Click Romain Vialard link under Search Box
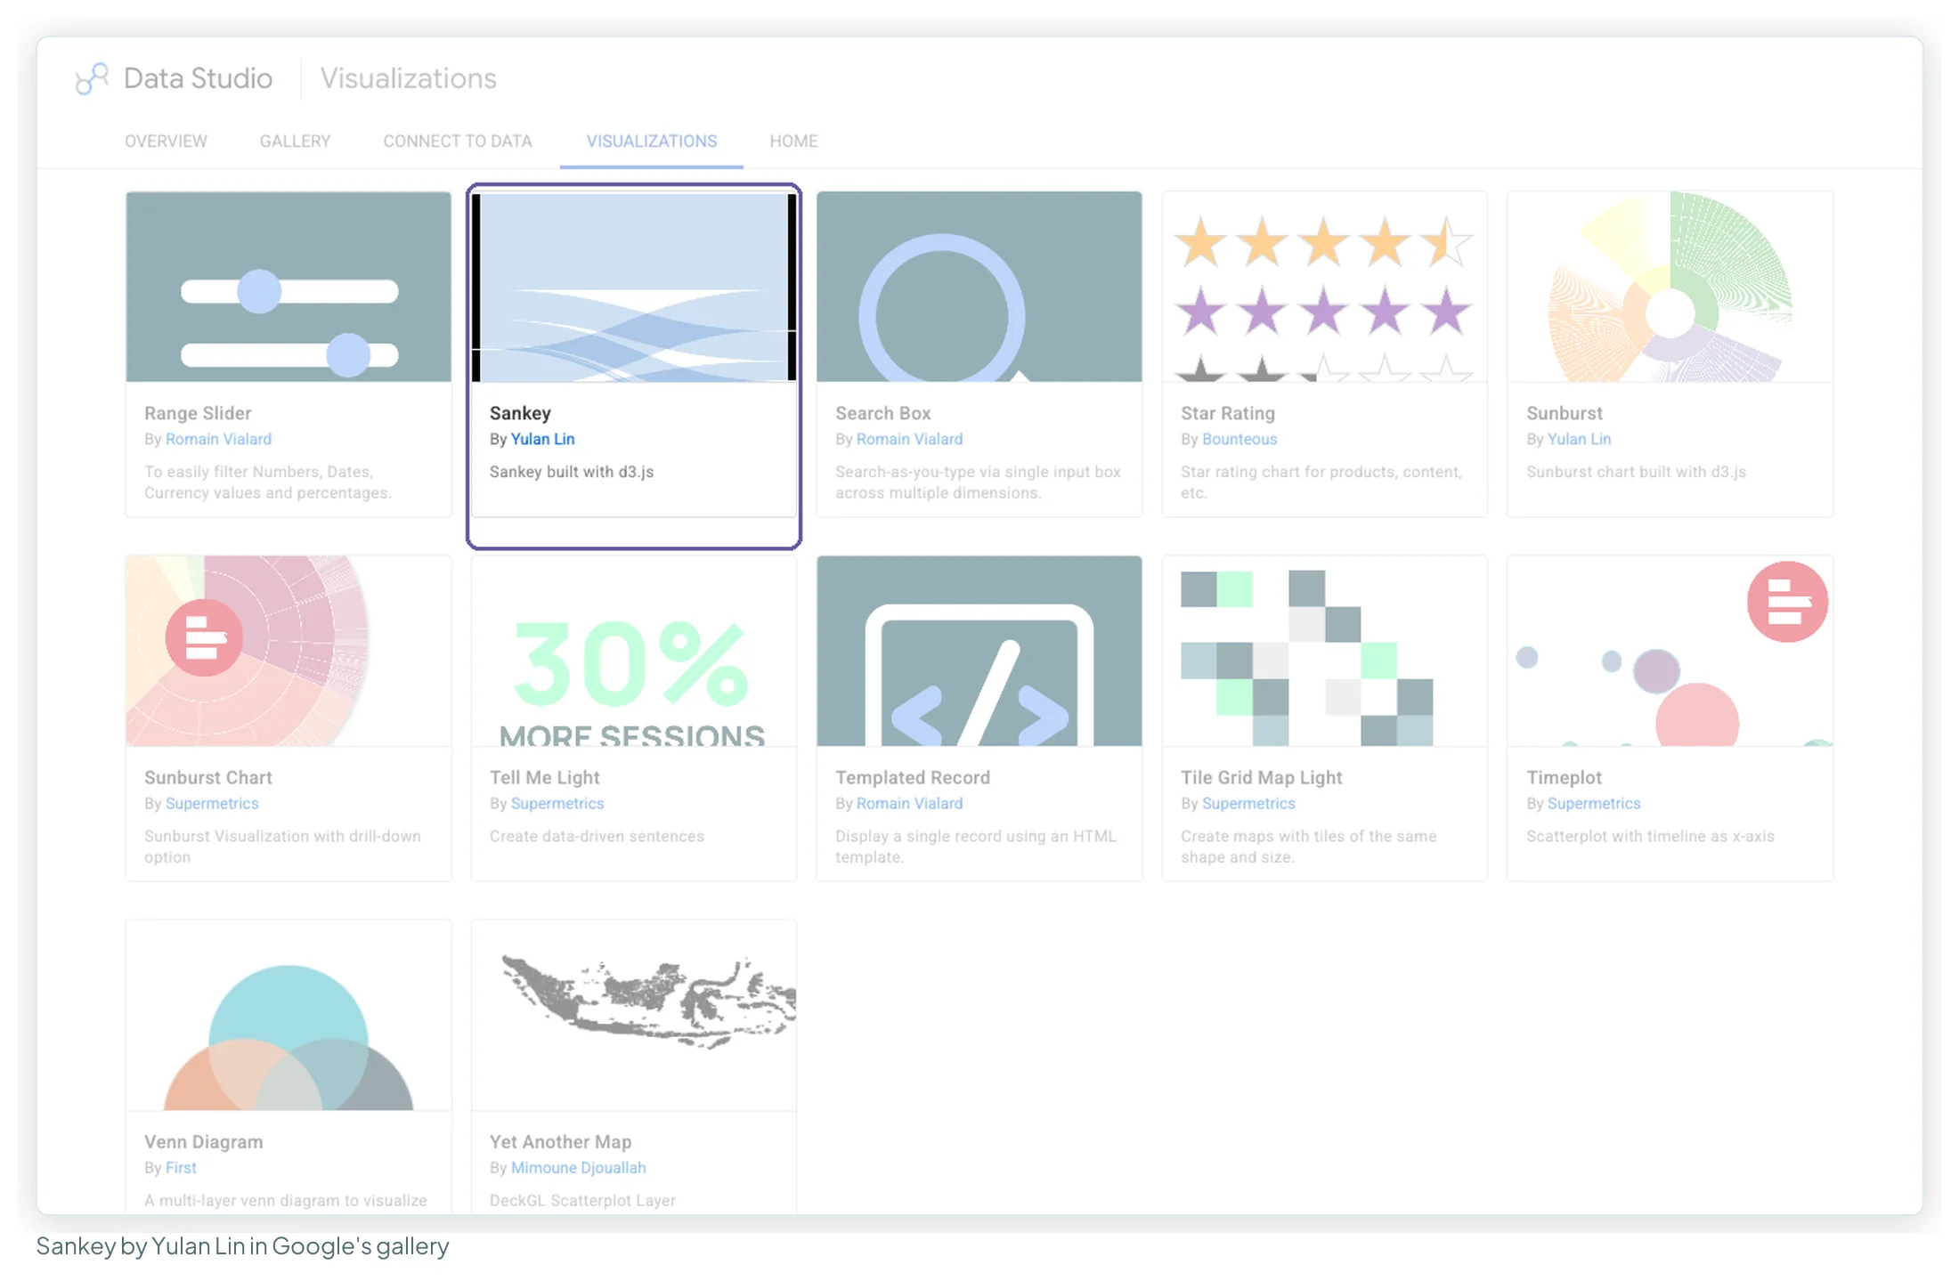 point(909,439)
